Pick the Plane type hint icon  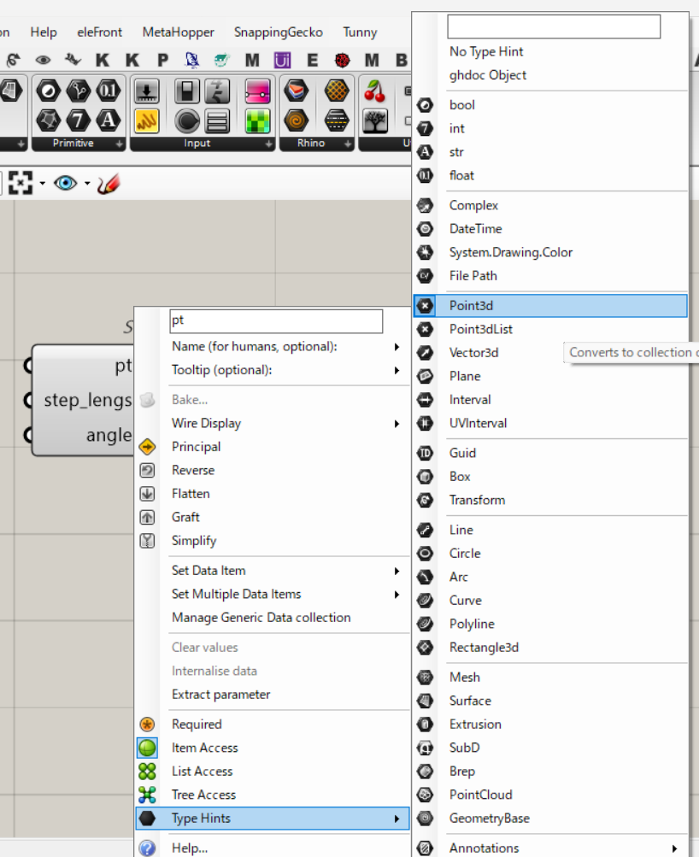425,376
